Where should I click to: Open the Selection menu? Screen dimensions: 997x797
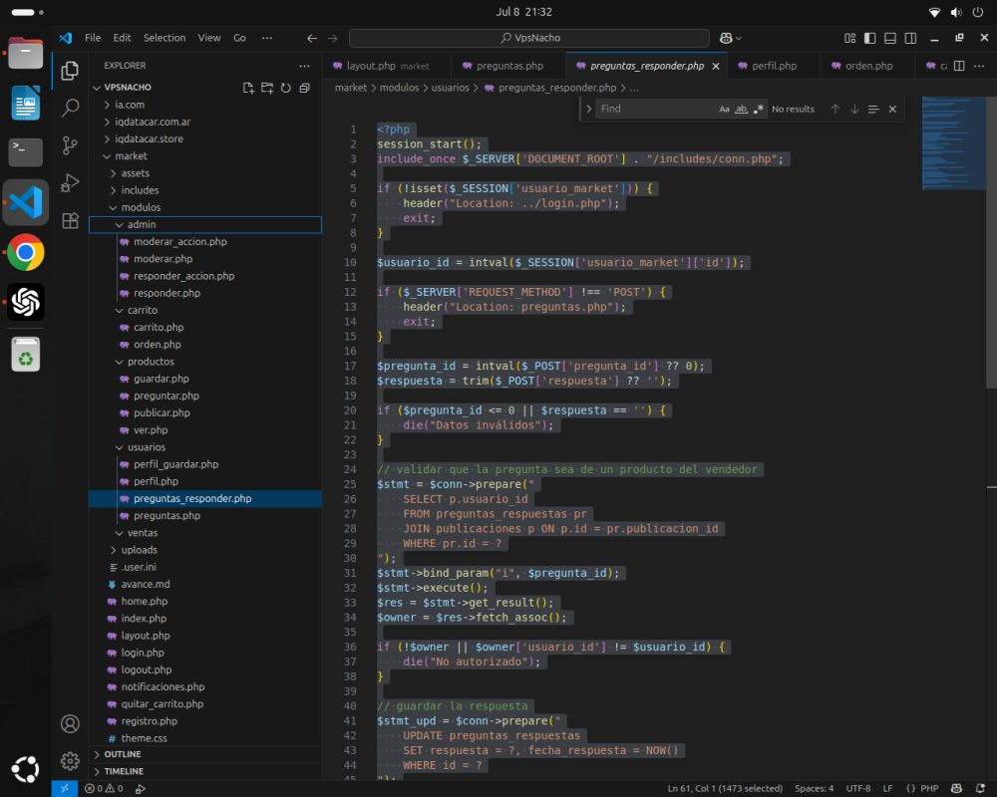165,38
